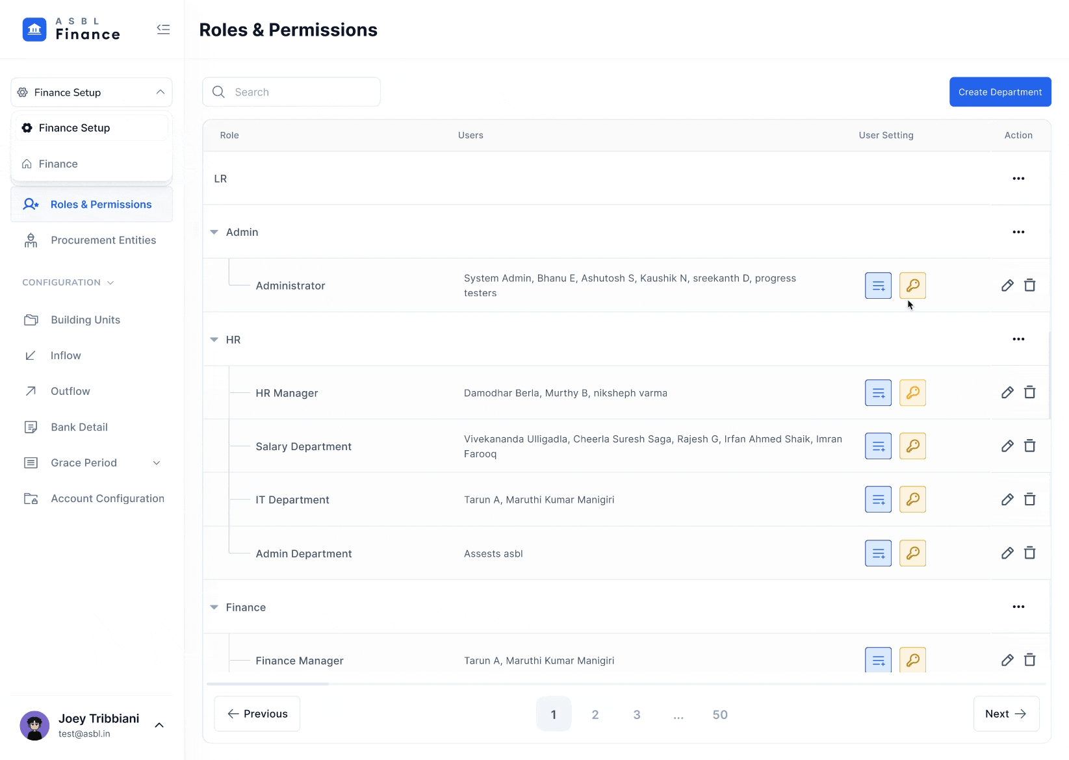This screenshot has width=1069, height=760.
Task: Open the key permissions for IT Department
Action: coord(912,499)
